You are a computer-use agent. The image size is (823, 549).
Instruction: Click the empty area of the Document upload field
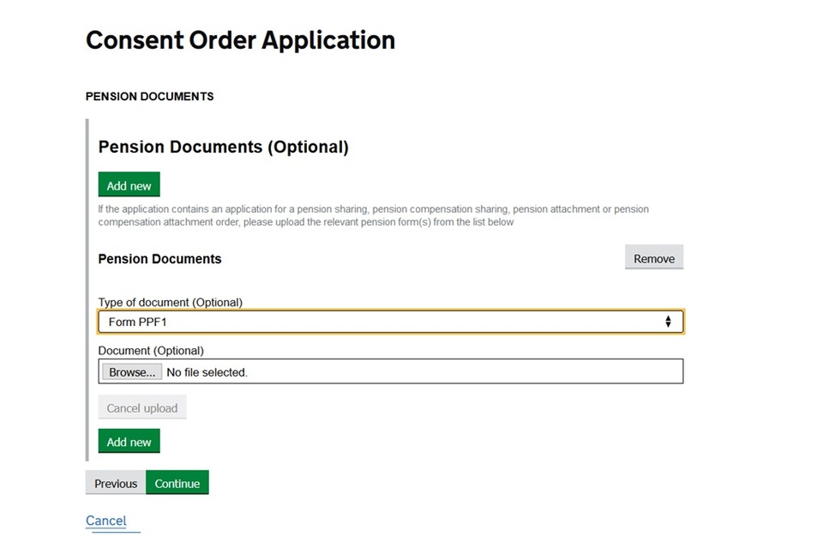463,371
